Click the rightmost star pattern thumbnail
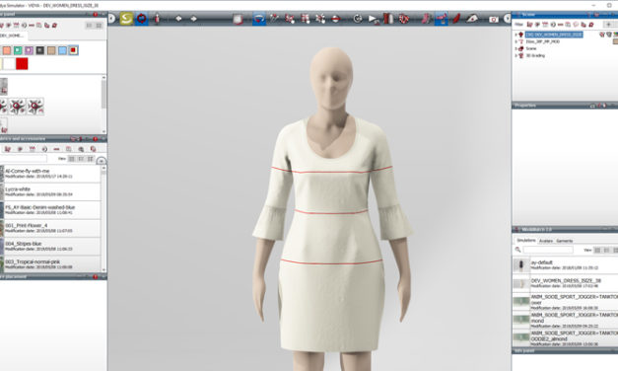Screen dimensions: 618x371 click(x=35, y=107)
